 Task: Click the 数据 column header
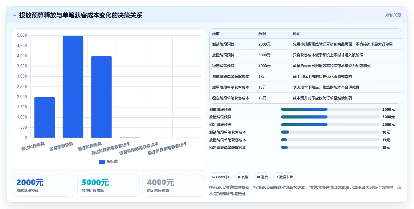coord(262,34)
